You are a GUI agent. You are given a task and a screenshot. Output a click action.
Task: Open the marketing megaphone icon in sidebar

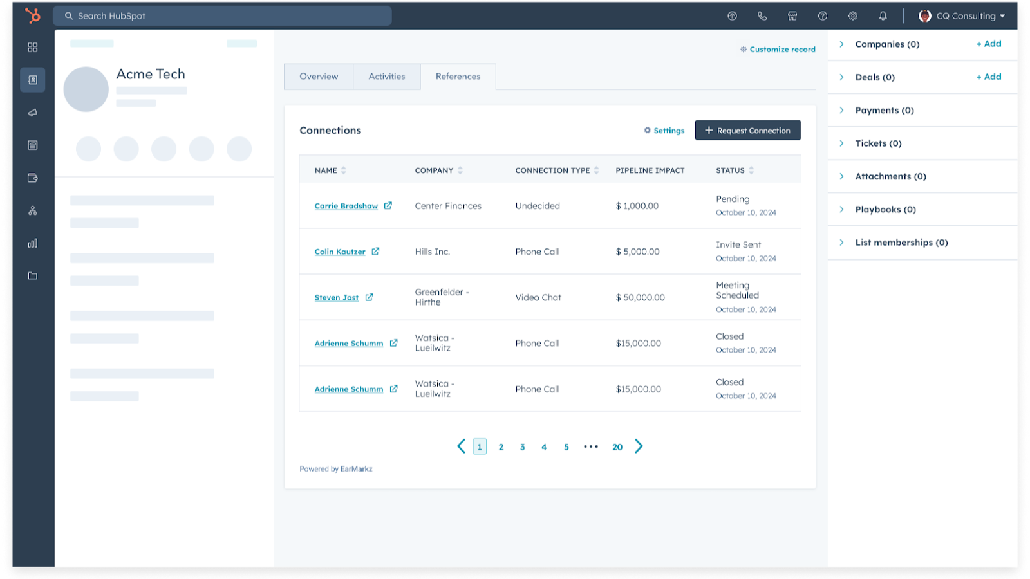coord(33,113)
